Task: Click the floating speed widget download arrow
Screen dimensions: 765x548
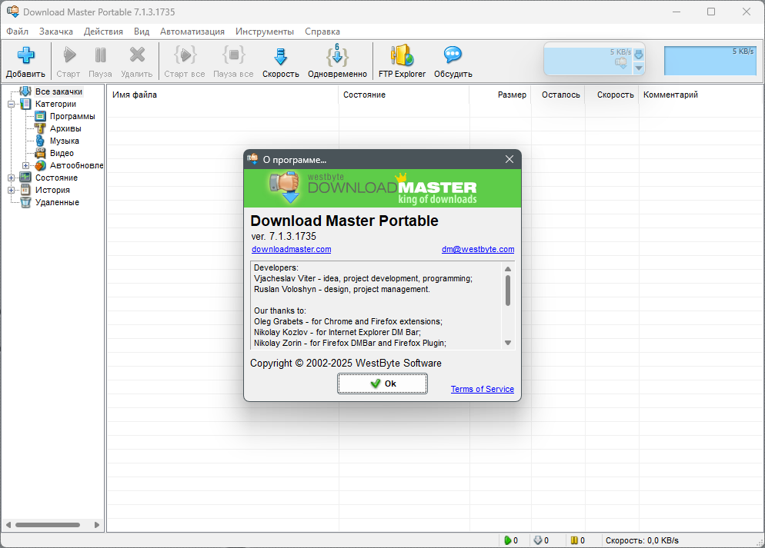Action: (639, 55)
